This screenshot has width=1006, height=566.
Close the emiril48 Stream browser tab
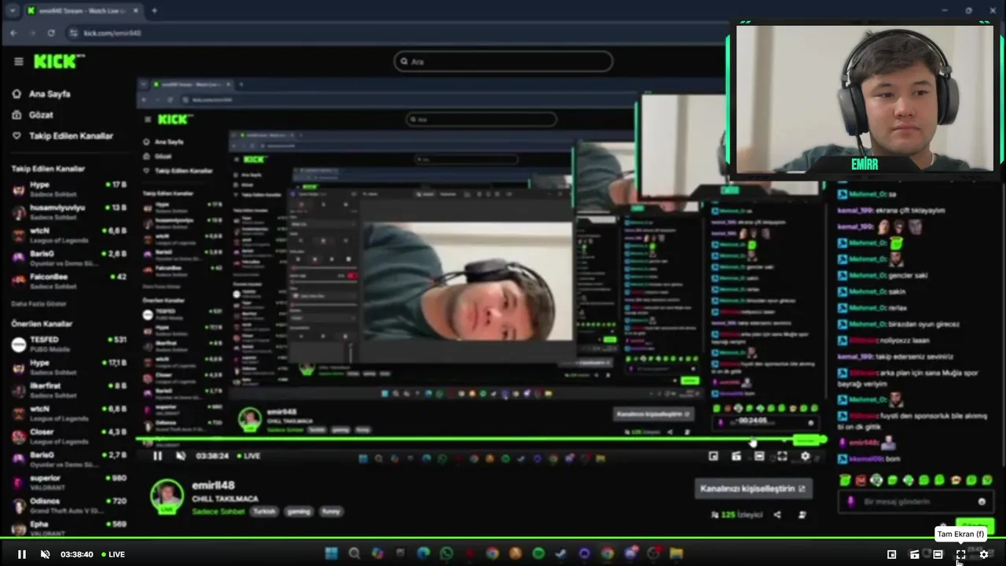(x=136, y=11)
